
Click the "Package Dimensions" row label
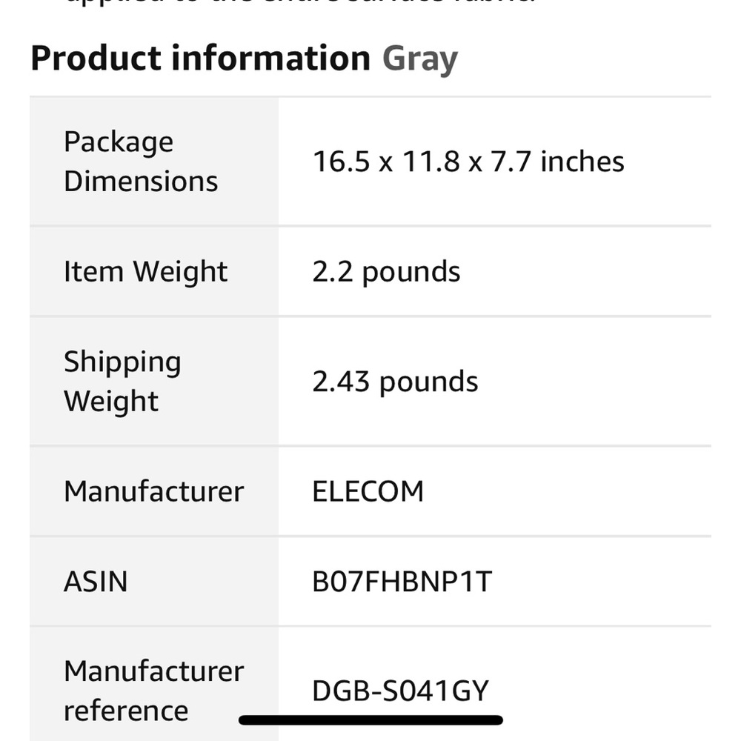pos(140,162)
